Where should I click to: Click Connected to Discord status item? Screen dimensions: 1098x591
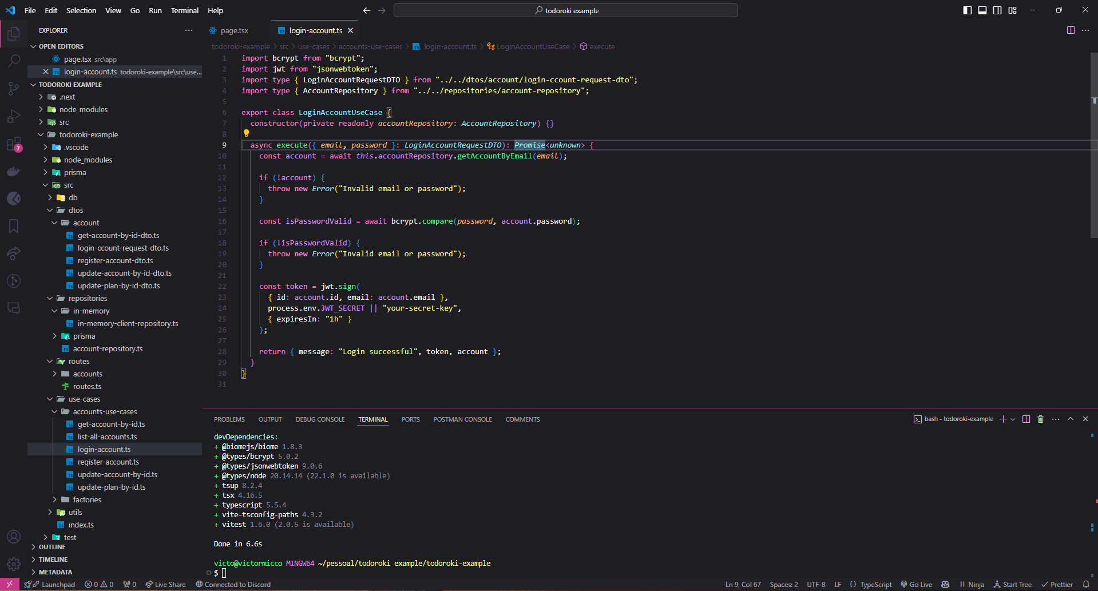pos(233,584)
